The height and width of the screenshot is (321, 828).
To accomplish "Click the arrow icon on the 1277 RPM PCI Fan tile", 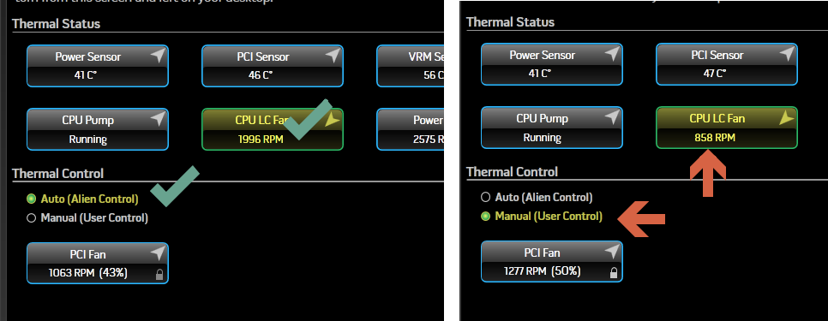I will click(611, 252).
